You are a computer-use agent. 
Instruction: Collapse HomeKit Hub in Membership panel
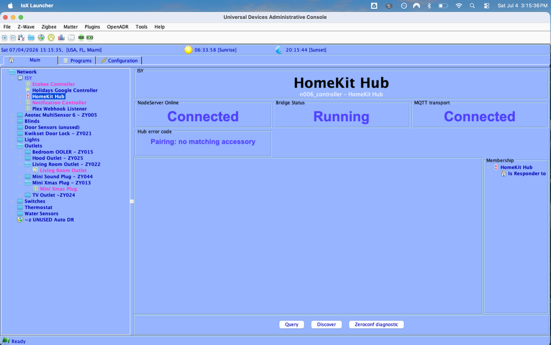488,168
